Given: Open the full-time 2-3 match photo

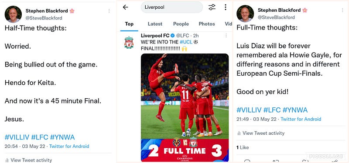Looking at the screenshot, I should 185,107.
